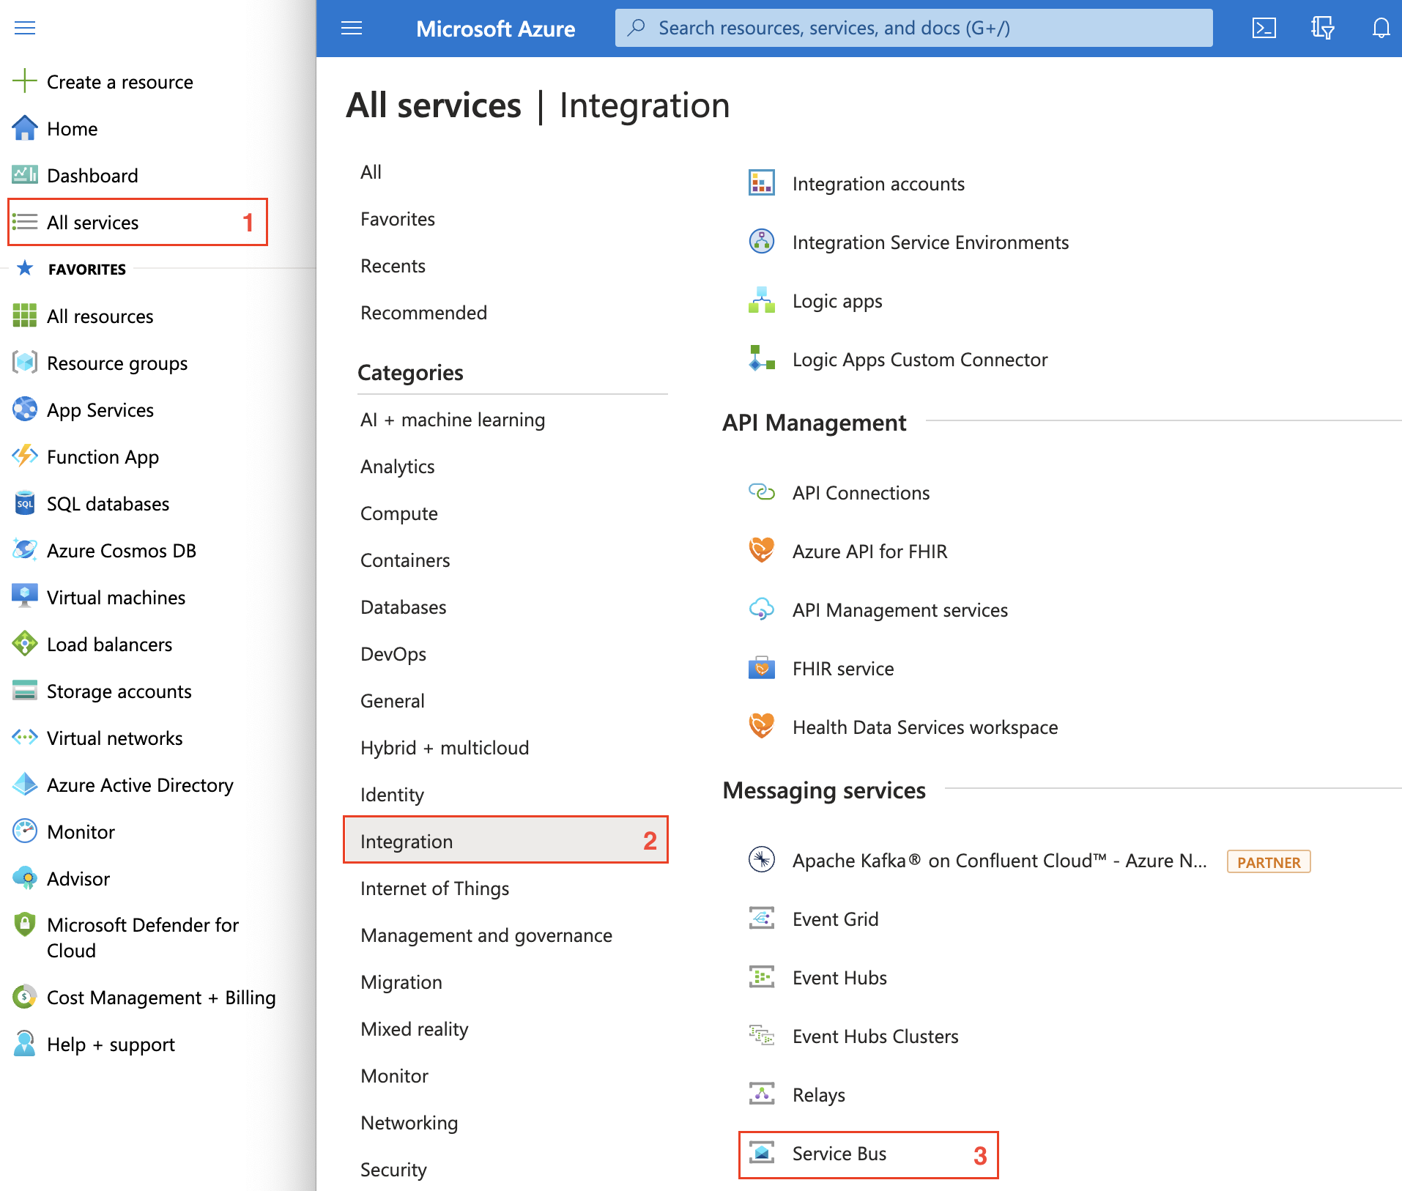This screenshot has width=1402, height=1191.
Task: Select the Networking category
Action: (x=409, y=1123)
